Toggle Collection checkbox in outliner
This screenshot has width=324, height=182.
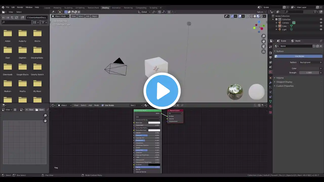(276, 19)
